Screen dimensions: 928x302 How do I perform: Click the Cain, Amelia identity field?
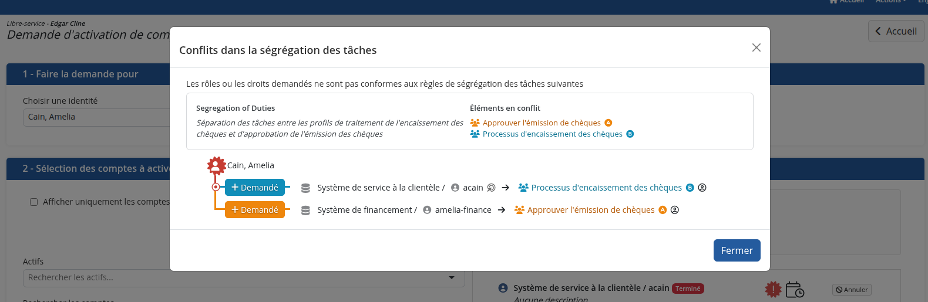97,117
